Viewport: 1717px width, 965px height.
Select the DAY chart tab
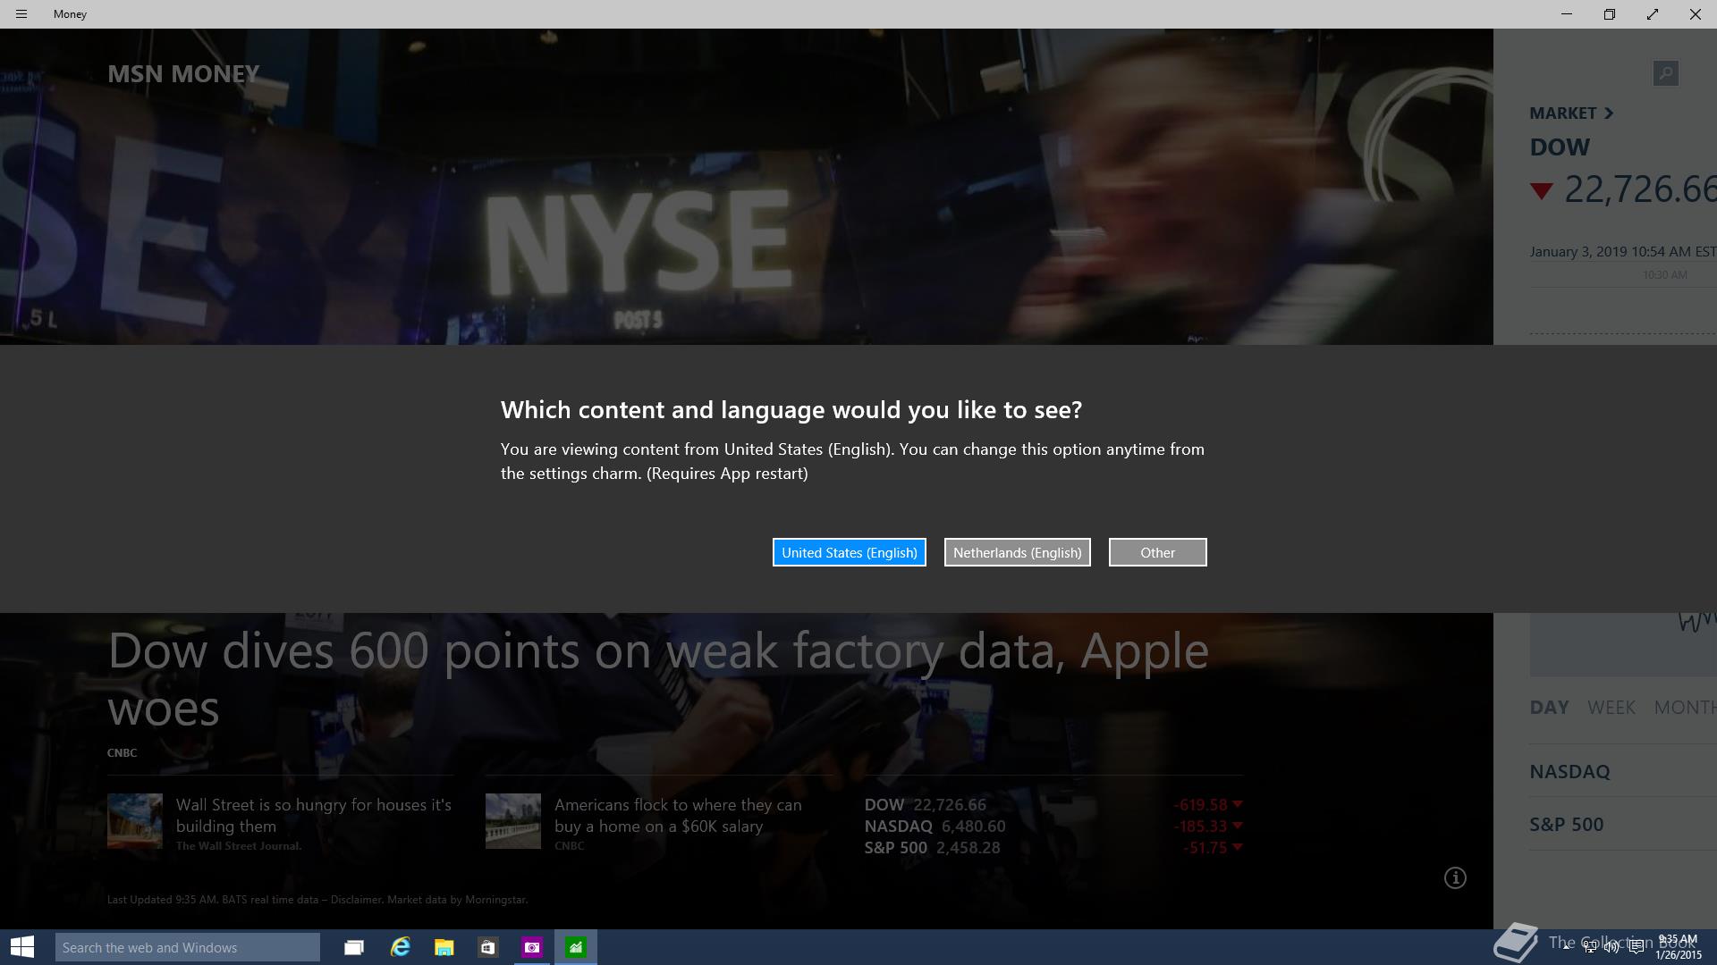tap(1549, 707)
